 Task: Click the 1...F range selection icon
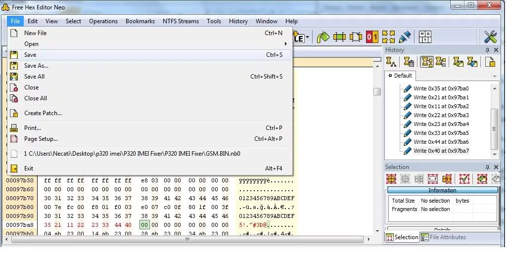click(433, 179)
